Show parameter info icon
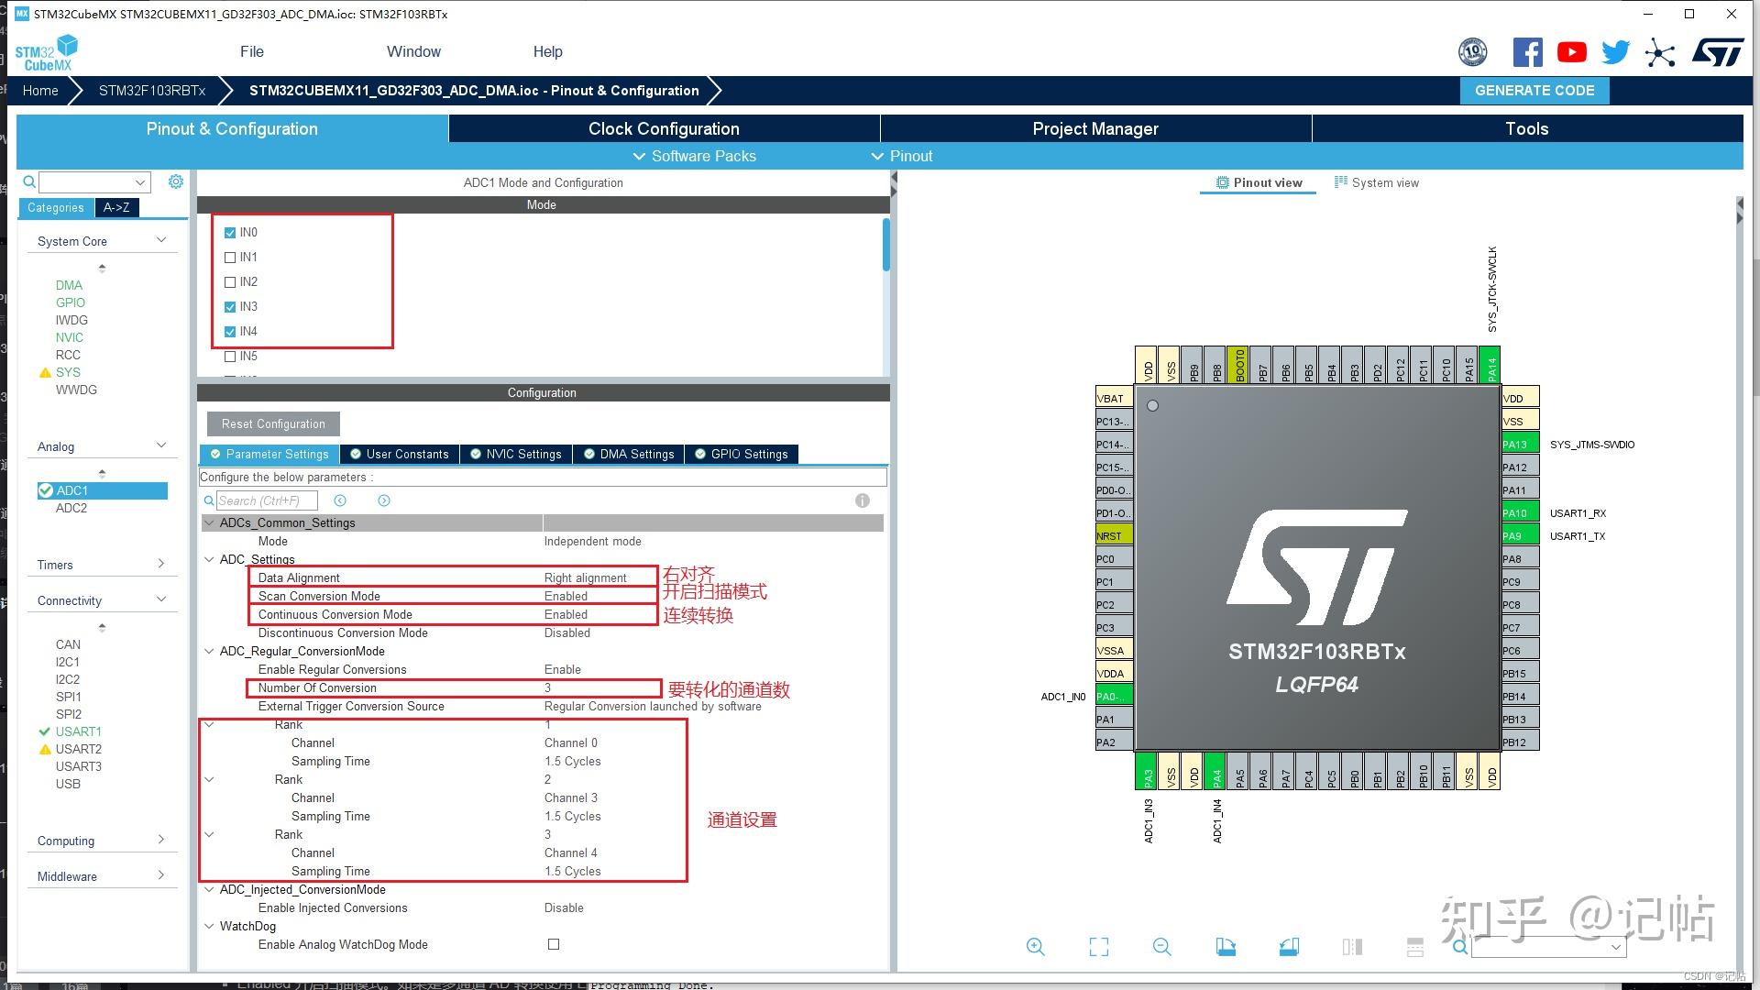The height and width of the screenshot is (990, 1760). click(x=863, y=500)
